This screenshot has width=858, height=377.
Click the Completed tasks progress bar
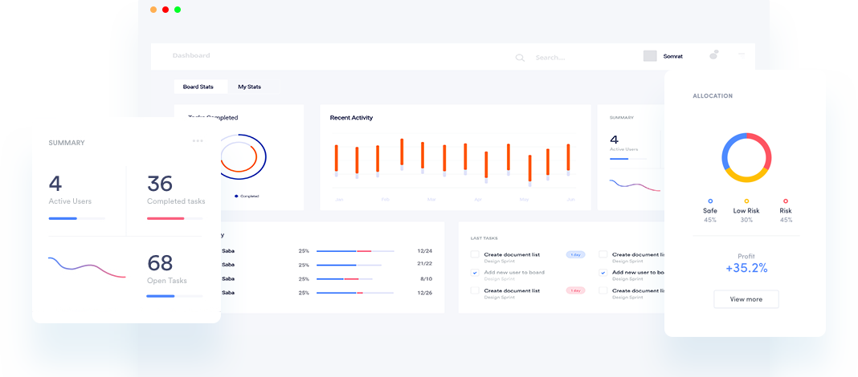(174, 218)
